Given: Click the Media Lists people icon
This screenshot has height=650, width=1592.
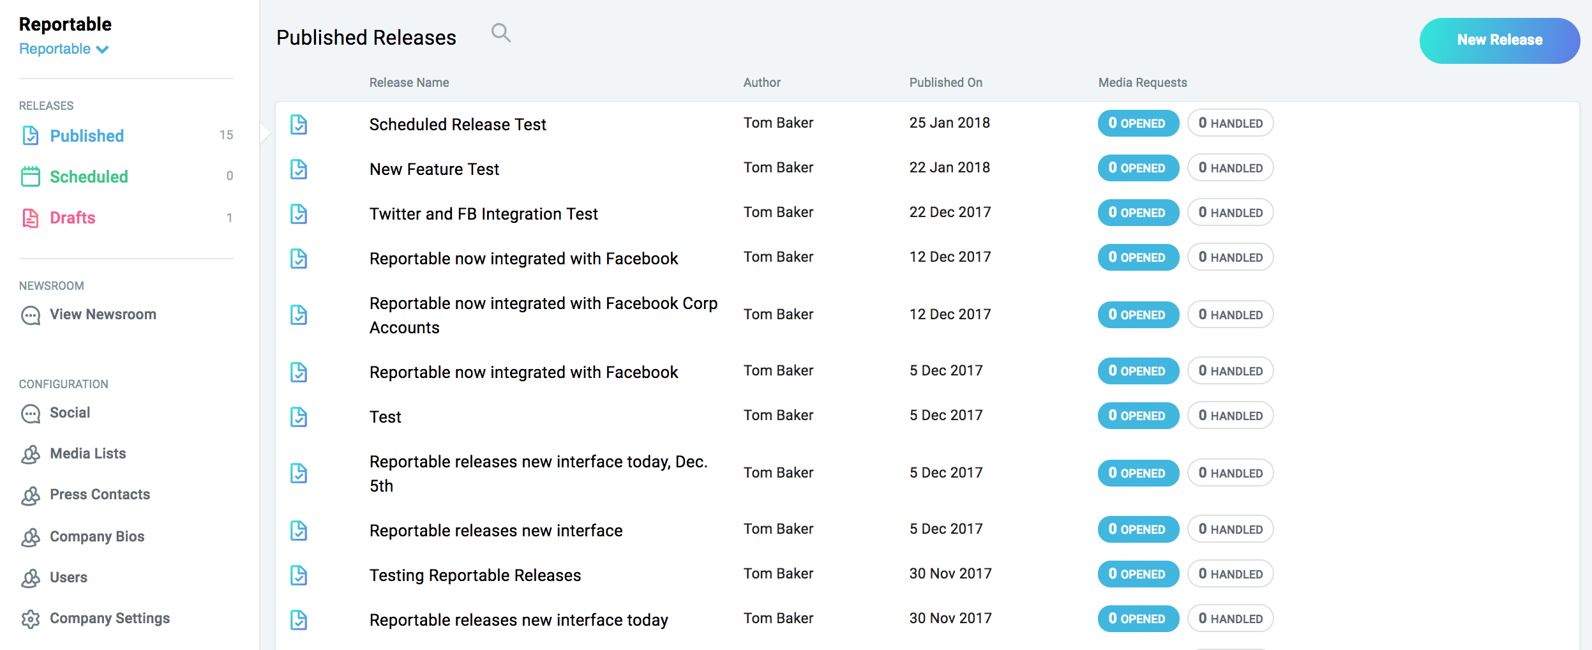Looking at the screenshot, I should coord(30,454).
